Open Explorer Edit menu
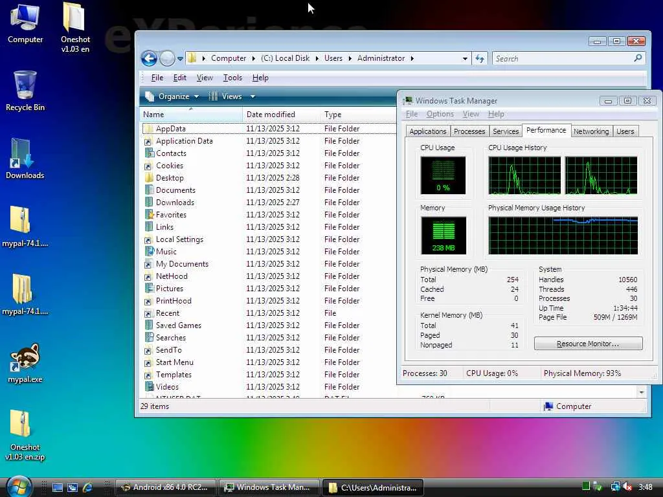Screen dimensions: 663x497 pos(180,78)
